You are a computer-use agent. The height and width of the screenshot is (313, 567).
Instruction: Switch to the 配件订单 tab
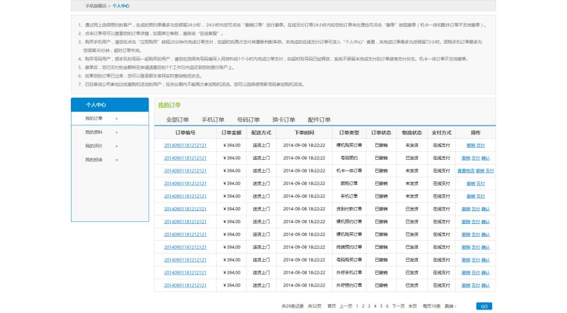point(319,119)
